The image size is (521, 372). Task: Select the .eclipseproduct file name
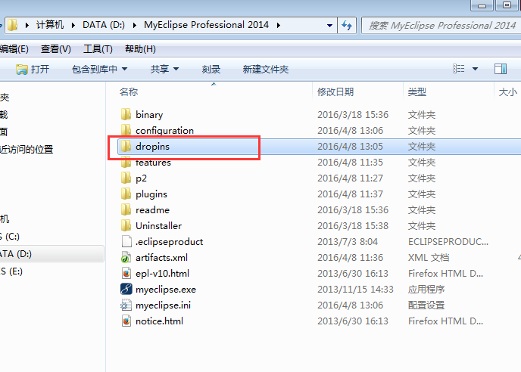click(x=169, y=242)
